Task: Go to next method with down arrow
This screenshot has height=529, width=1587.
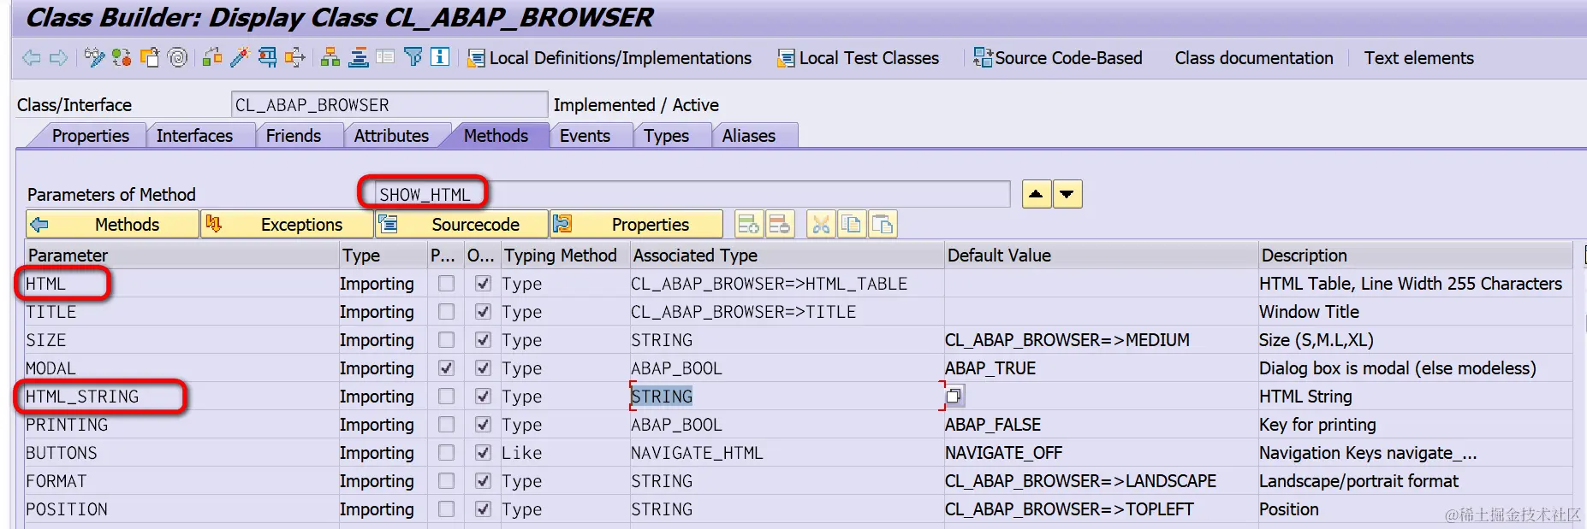Action: point(1067,194)
